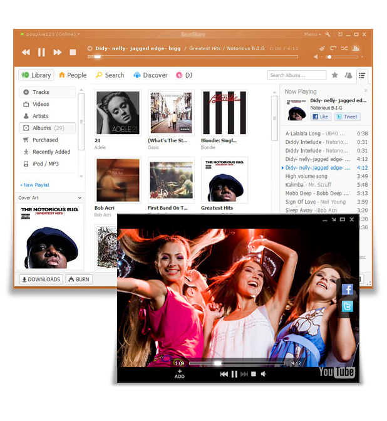Select Artists in the library sidebar
This screenshot has height=421, width=387.
click(x=47, y=116)
